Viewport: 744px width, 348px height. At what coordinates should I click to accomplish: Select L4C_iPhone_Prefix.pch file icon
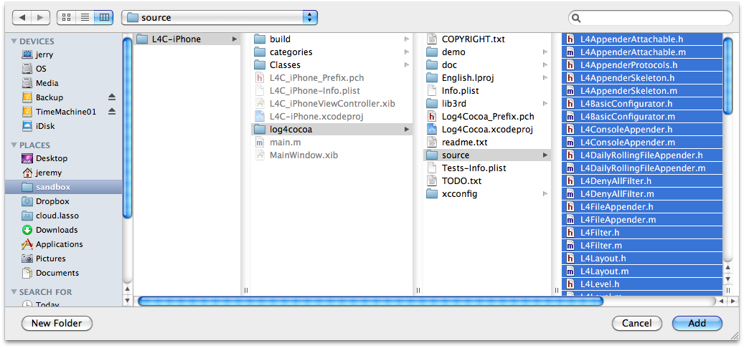tap(260, 77)
